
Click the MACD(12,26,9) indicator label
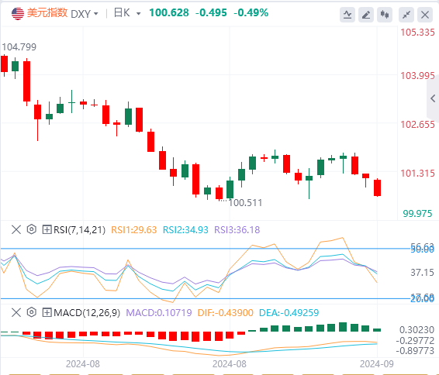[87, 313]
